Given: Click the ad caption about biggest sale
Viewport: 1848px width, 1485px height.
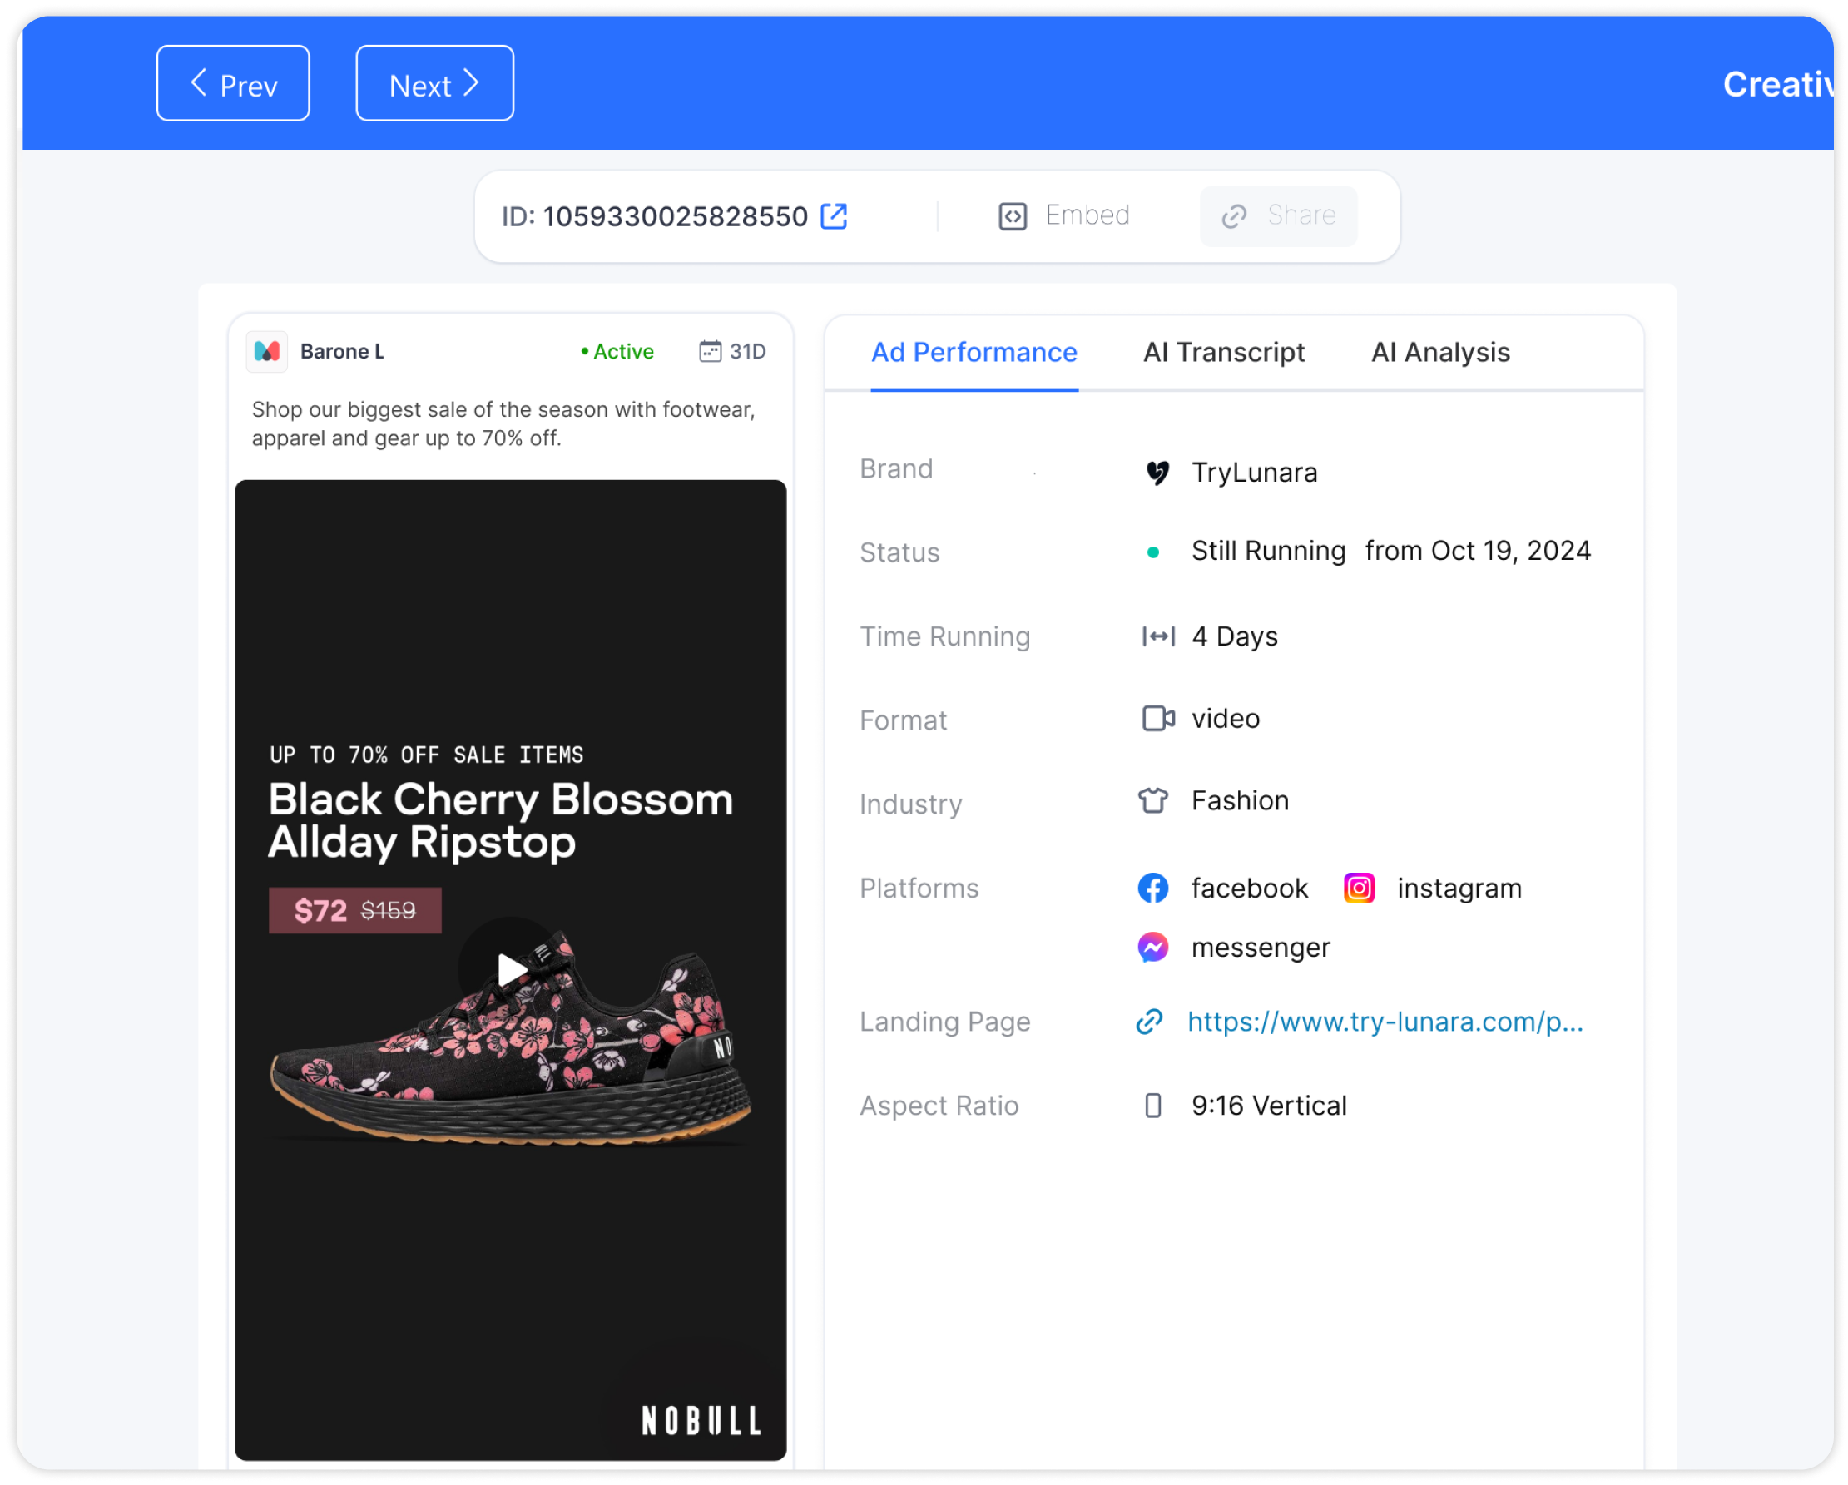Looking at the screenshot, I should tap(503, 423).
